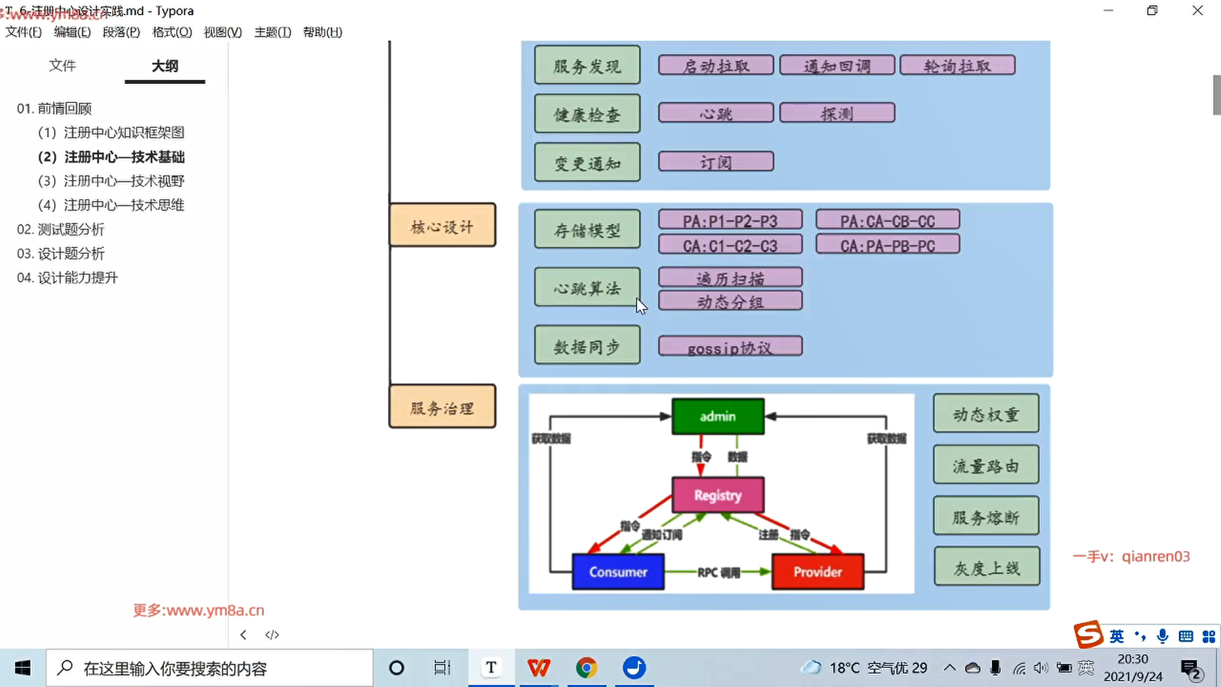Jump to 02. 测试题分析 outline heading
Screen dimensions: 1221x687
[x=60, y=229]
